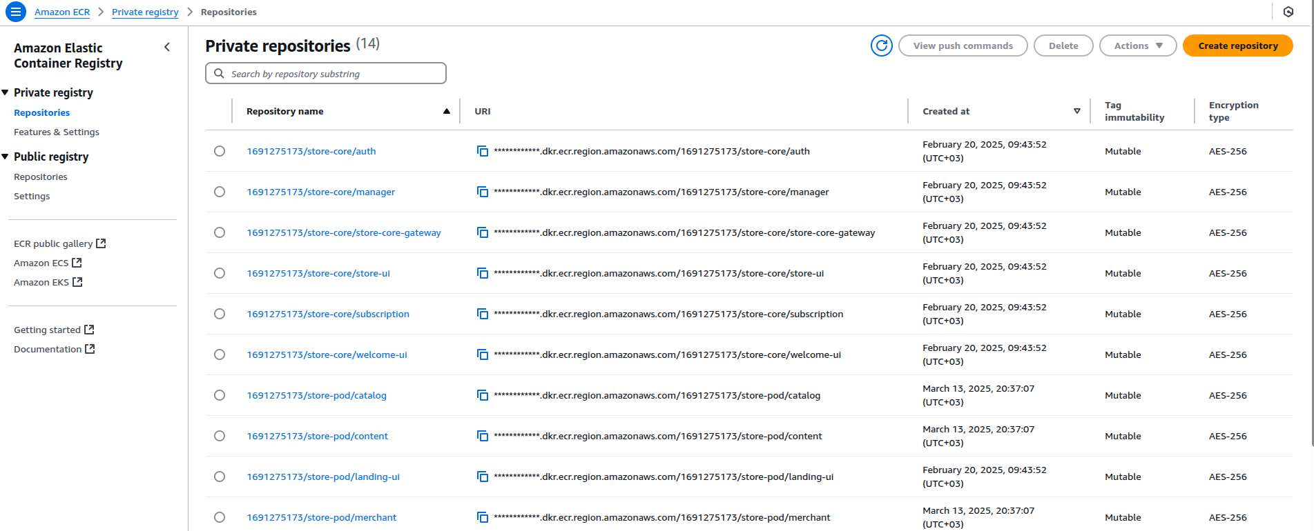
Task: Copy URI of store-pod/merchant repository
Action: (483, 517)
